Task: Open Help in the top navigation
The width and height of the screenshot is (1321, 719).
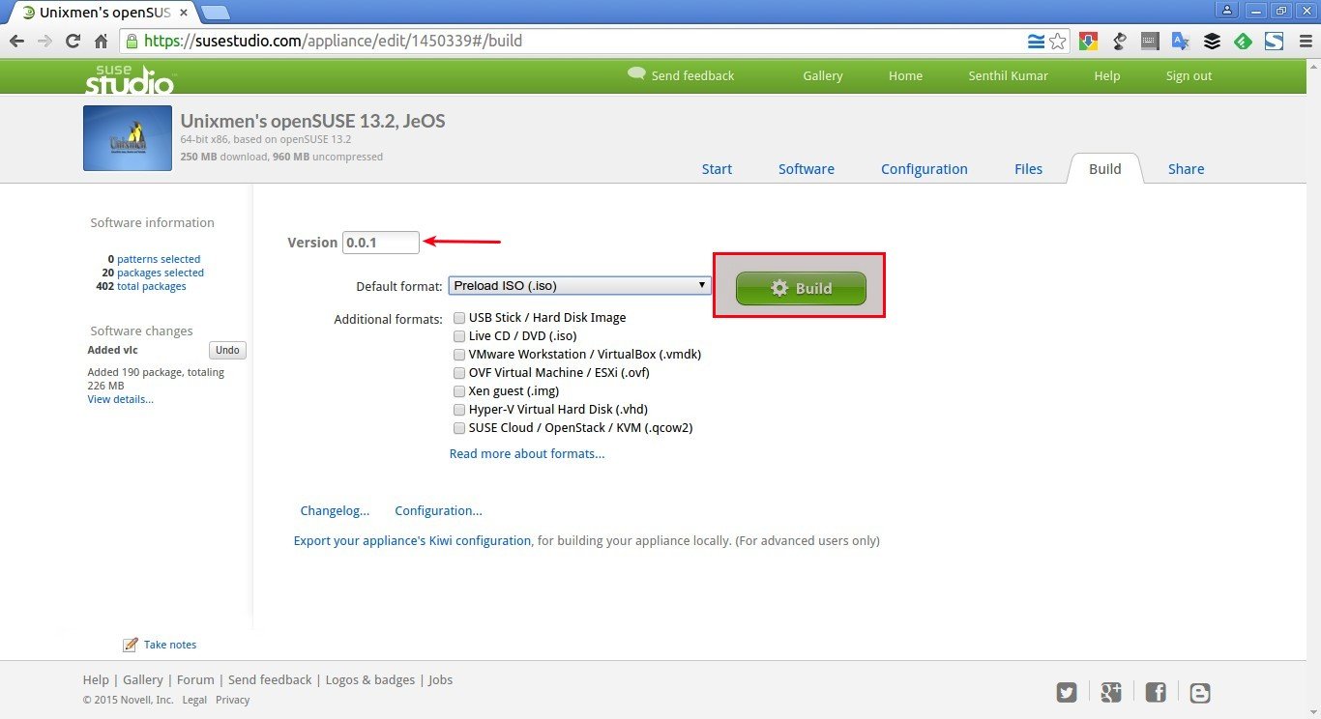Action: (1107, 75)
